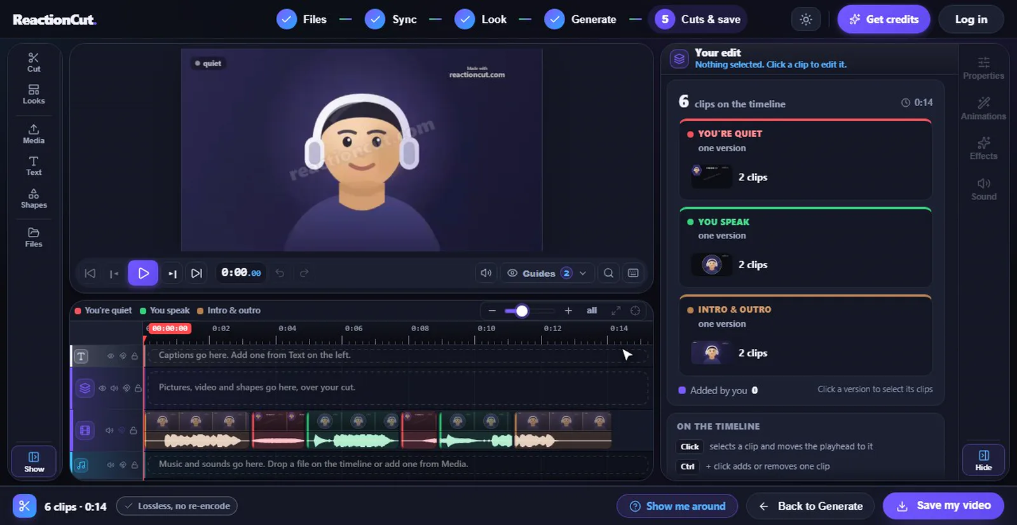Hide the right properties sidebar
This screenshot has width=1017, height=525.
pyautogui.click(x=983, y=460)
